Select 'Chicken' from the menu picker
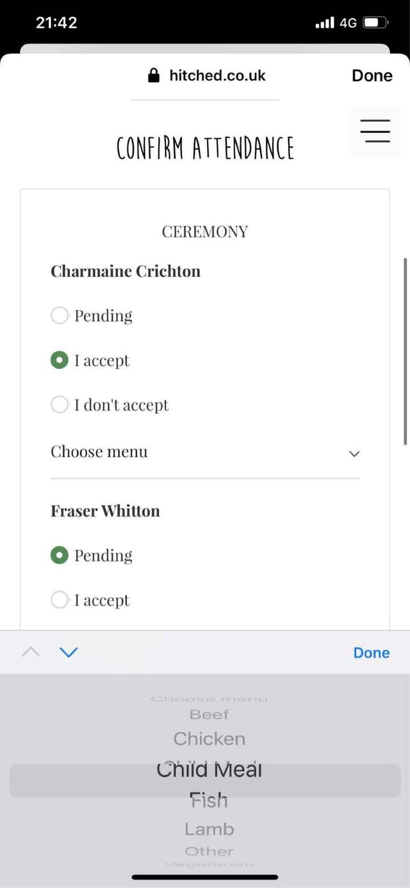 (209, 738)
